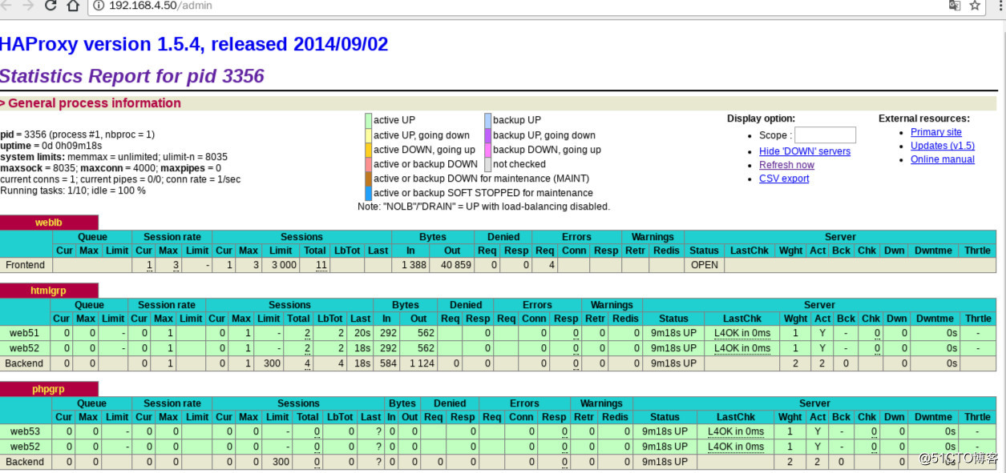Click the '20s' last session value for web51
1006x473 pixels.
click(361, 333)
